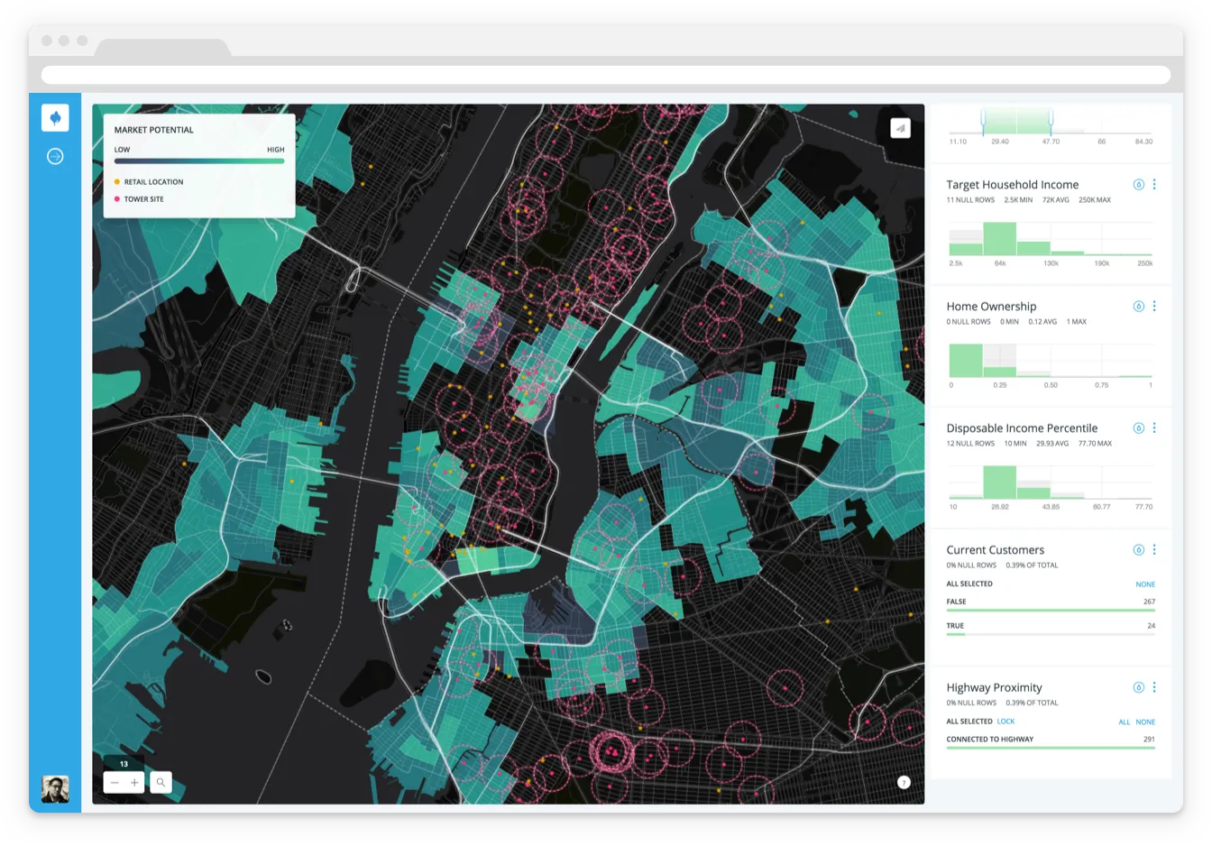This screenshot has width=1212, height=846.
Task: Click the app logo icon in the blue sidebar
Action: 55,117
